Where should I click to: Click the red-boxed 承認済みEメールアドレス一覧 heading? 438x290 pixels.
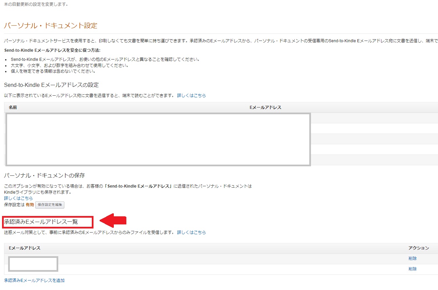point(41,222)
